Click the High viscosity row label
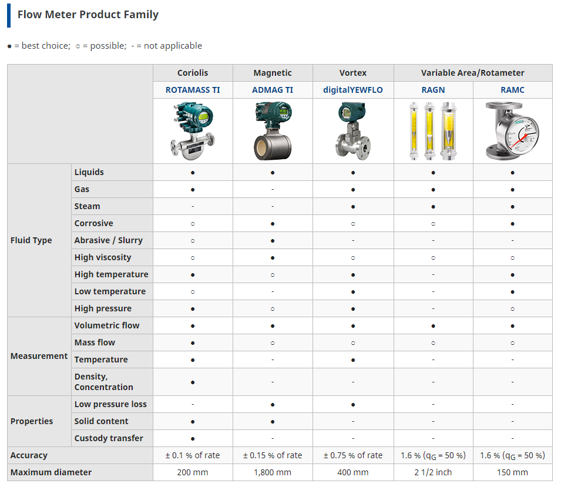This screenshot has width=561, height=487. [103, 257]
